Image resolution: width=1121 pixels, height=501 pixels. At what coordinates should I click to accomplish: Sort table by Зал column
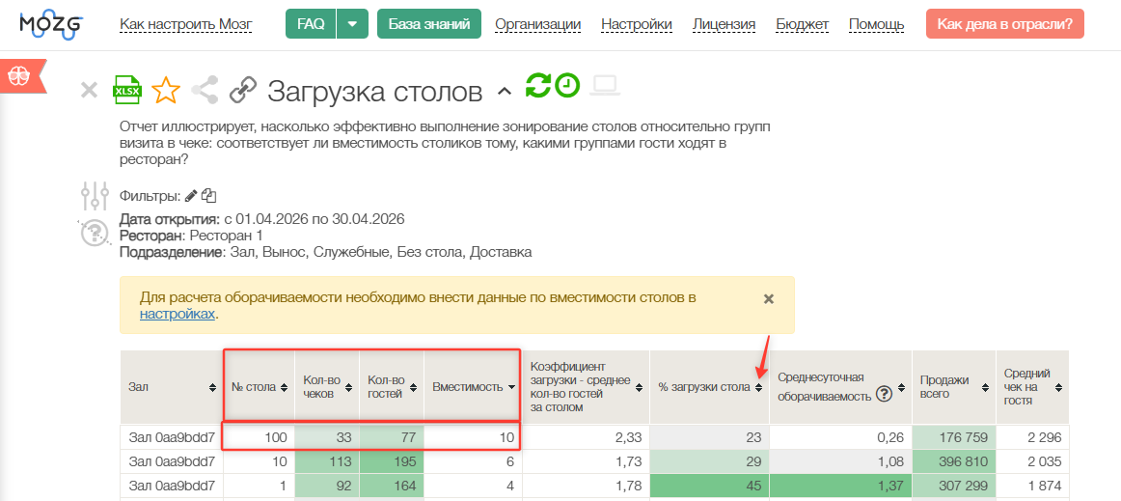pos(212,387)
